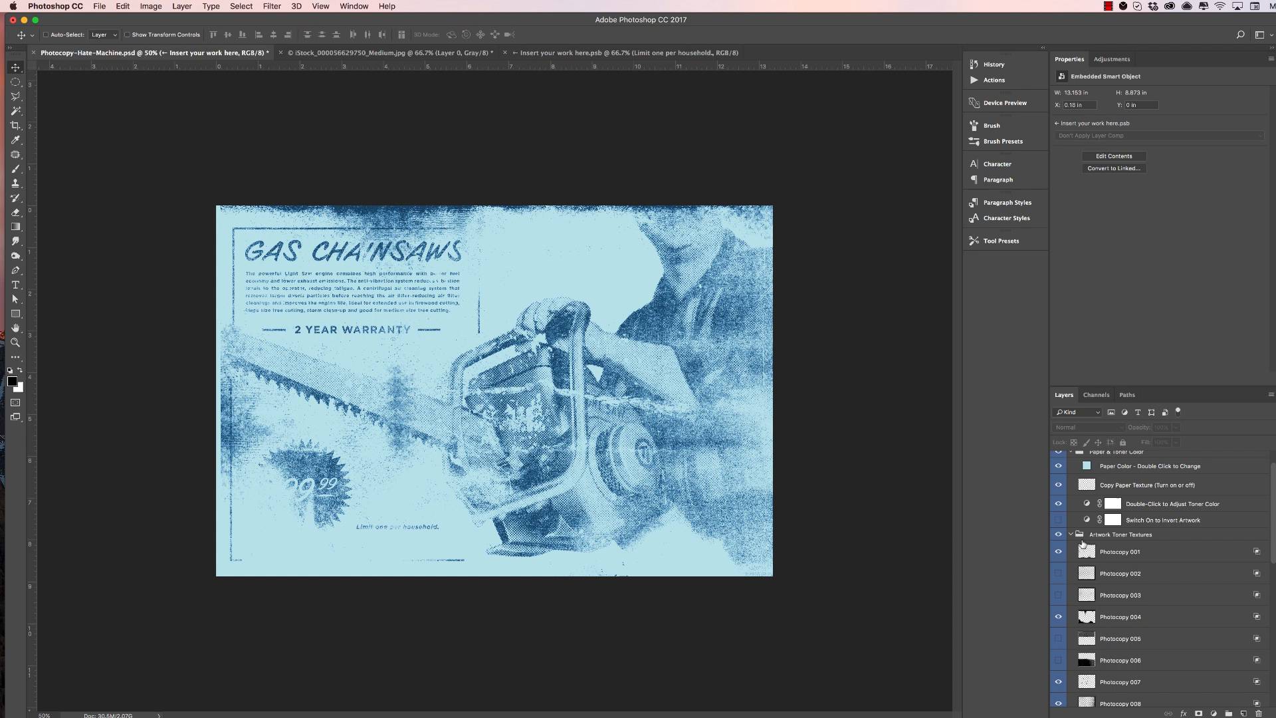The image size is (1276, 718).
Task: Enable Show Transform Controls checkbox
Action: (x=127, y=35)
